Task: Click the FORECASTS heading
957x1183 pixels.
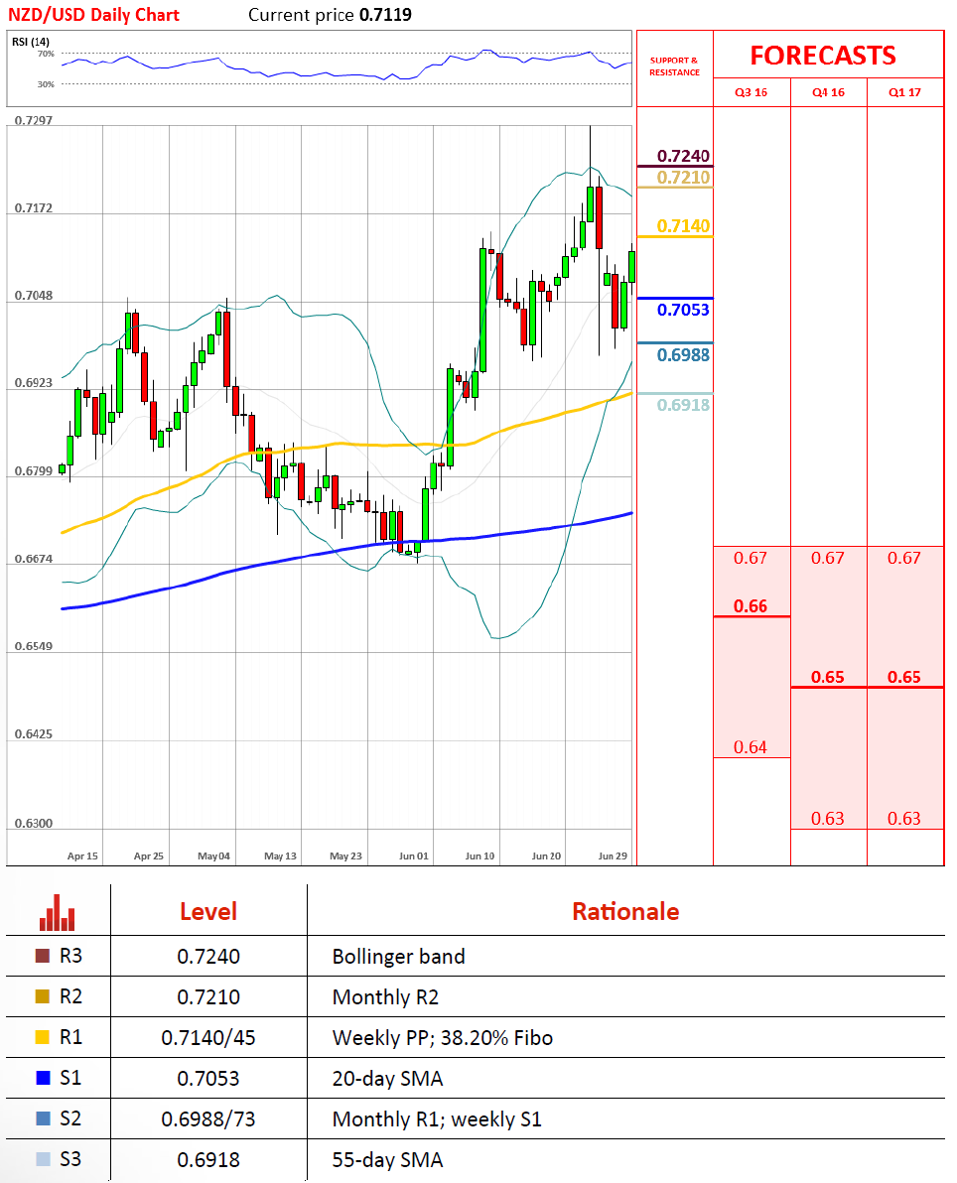Action: [x=823, y=56]
